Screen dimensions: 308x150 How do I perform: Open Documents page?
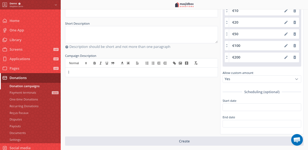click(18, 133)
